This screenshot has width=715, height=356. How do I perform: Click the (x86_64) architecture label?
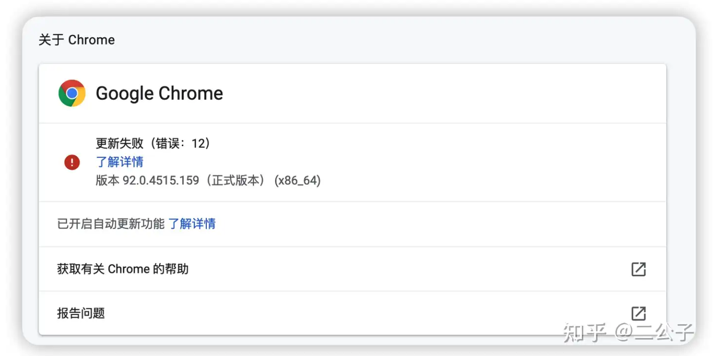(297, 181)
